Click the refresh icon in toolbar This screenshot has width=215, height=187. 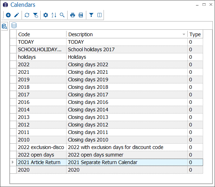click(27, 15)
